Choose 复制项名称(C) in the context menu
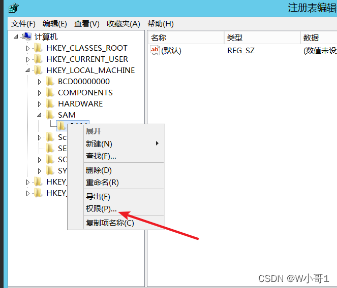337x288 pixels. pos(124,223)
